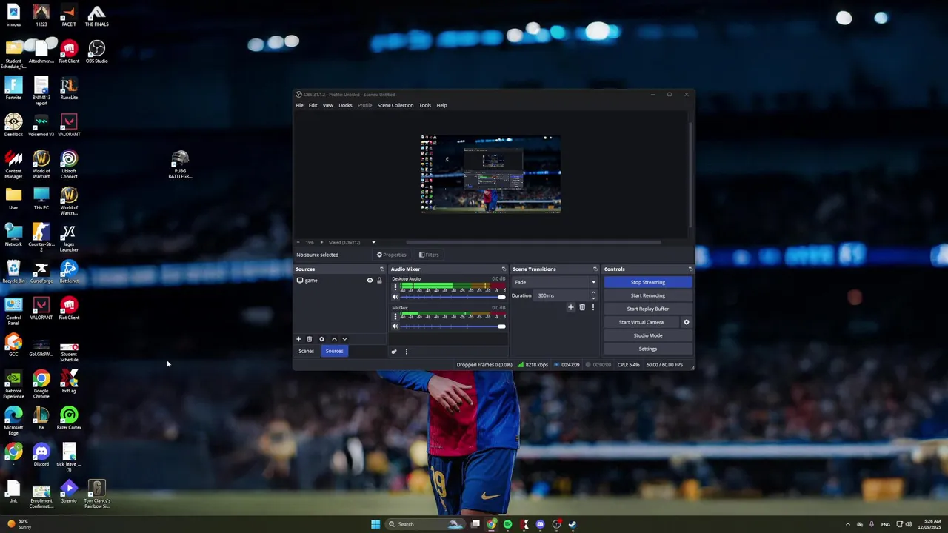Mute Desktop Audio speaker icon

pyautogui.click(x=395, y=297)
